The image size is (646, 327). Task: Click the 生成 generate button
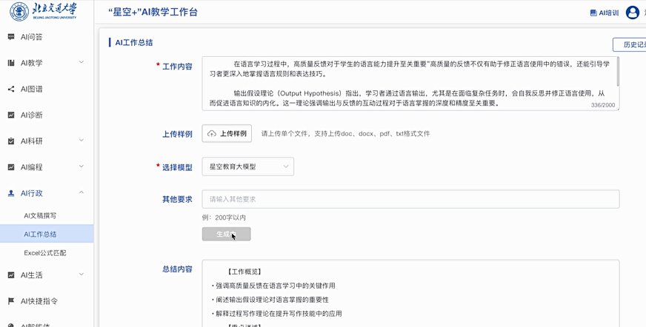pyautogui.click(x=226, y=234)
